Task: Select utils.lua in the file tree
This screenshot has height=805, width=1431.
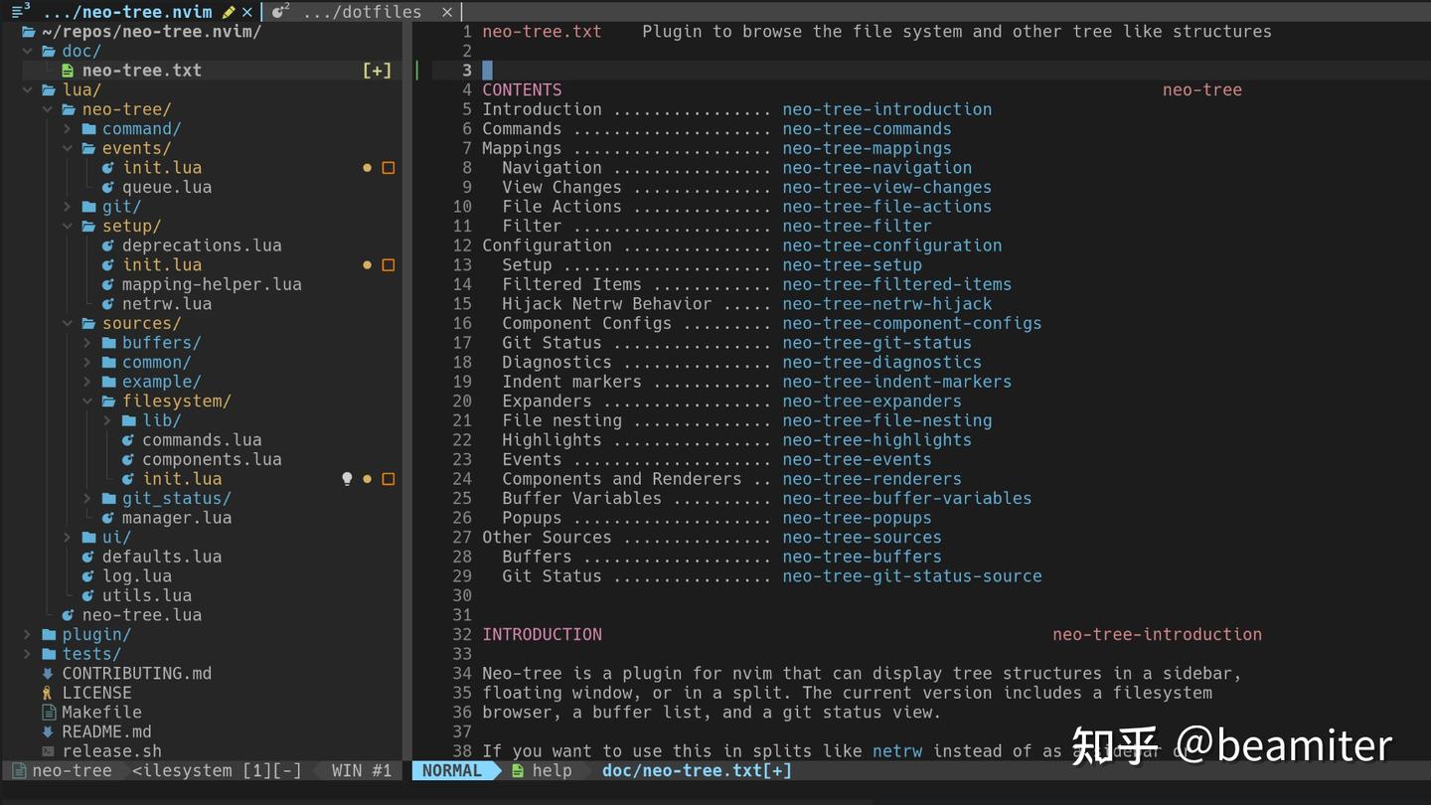Action: pos(147,596)
